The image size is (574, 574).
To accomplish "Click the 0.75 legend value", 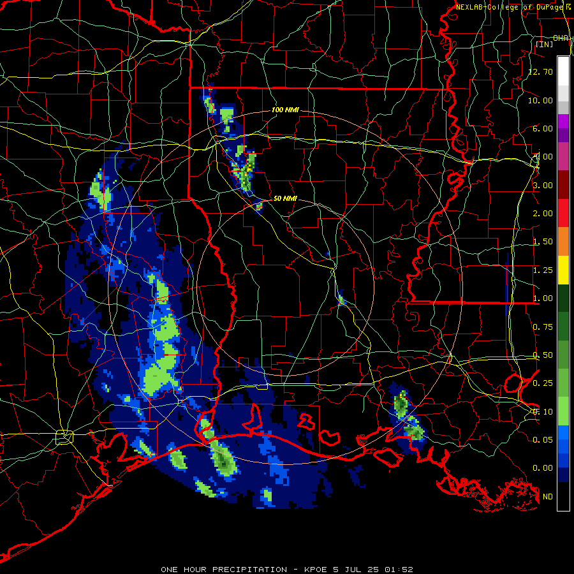I will (543, 327).
